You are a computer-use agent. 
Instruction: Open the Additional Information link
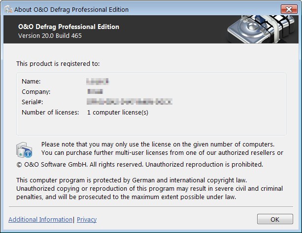(x=40, y=219)
